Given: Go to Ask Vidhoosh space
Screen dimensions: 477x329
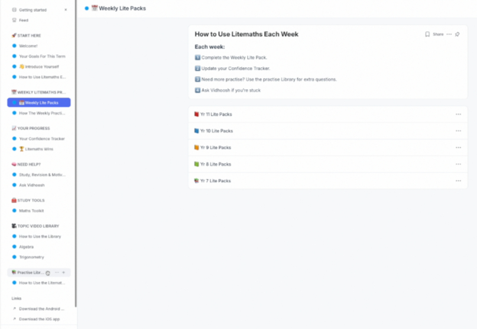Looking at the screenshot, I should 31,185.
